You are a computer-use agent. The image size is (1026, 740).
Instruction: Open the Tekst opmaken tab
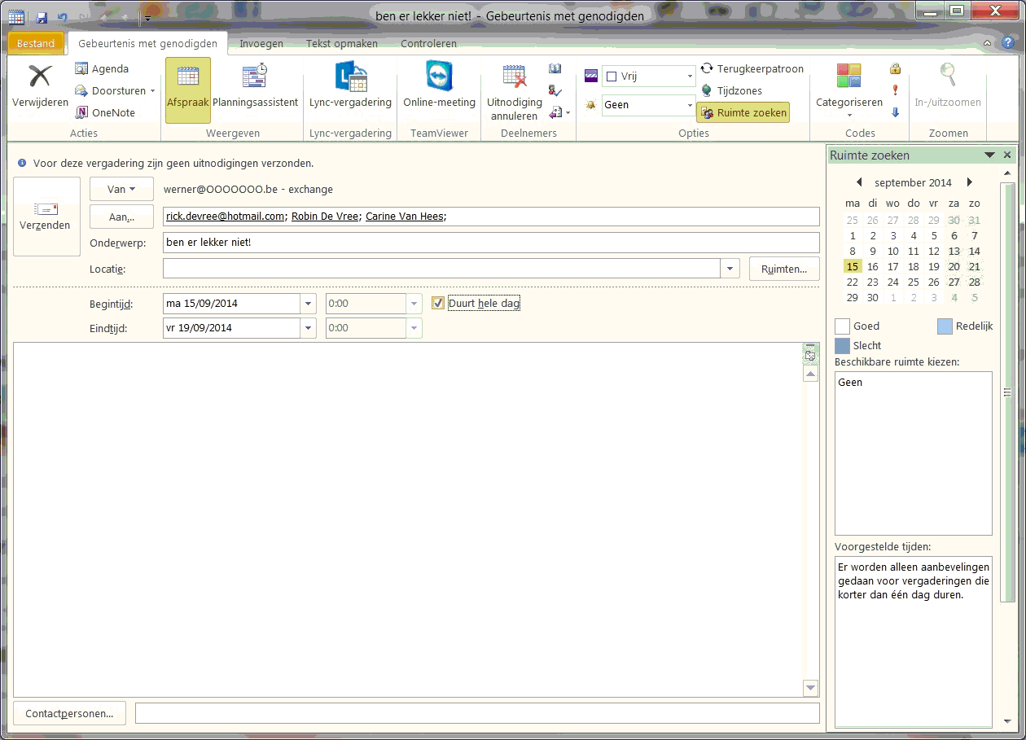[x=342, y=43]
